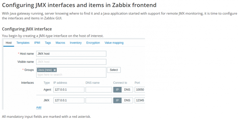Viewport: 238px width, 119px height.
Task: Open the IPMI tab
Action: [37, 43]
